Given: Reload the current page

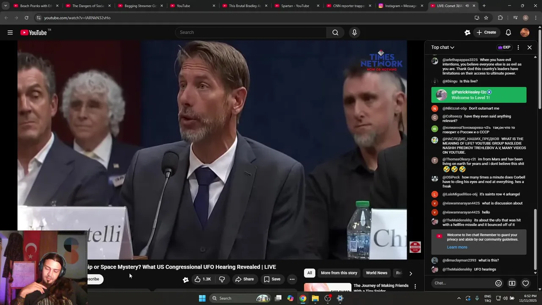Looking at the screenshot, I should (x=26, y=18).
